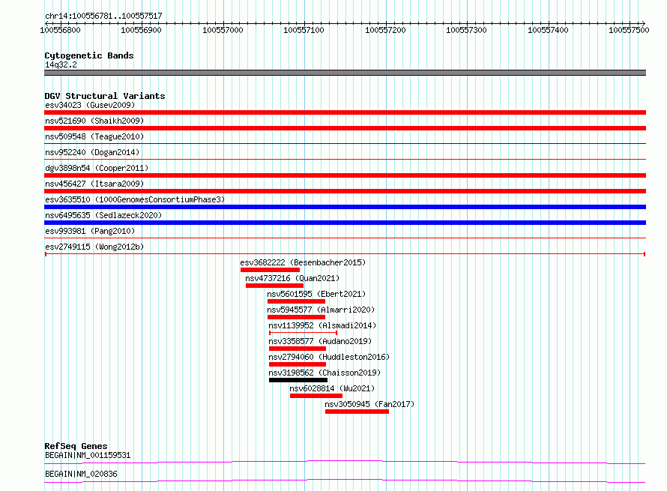
Task: Click the nsv6028814 (Wu2021) label
Action: tap(332, 388)
